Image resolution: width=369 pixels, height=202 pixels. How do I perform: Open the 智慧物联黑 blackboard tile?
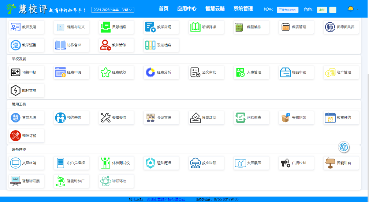26,181
